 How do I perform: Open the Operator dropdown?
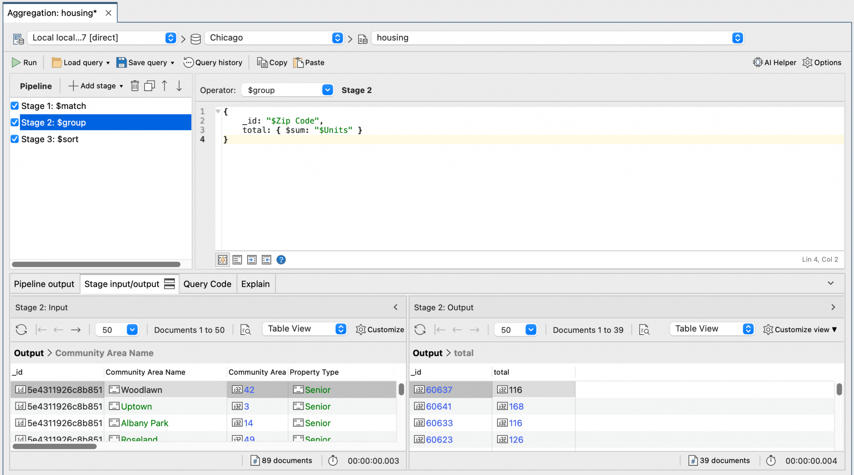tap(328, 90)
